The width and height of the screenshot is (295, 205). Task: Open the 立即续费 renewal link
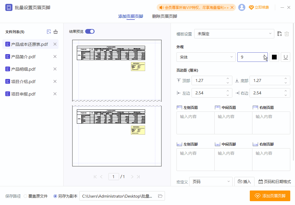[261, 7]
